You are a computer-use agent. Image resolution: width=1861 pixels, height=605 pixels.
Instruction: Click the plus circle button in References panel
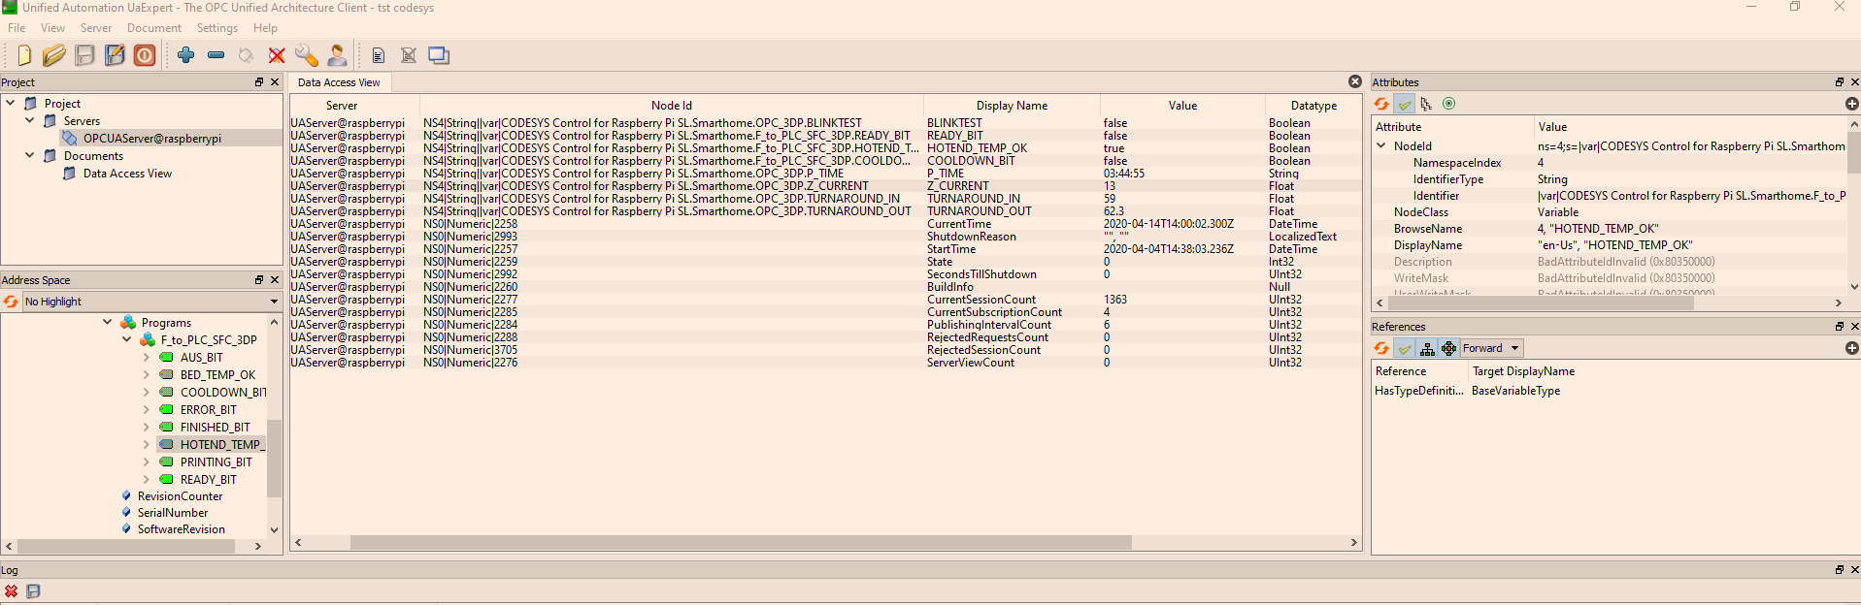[1851, 348]
